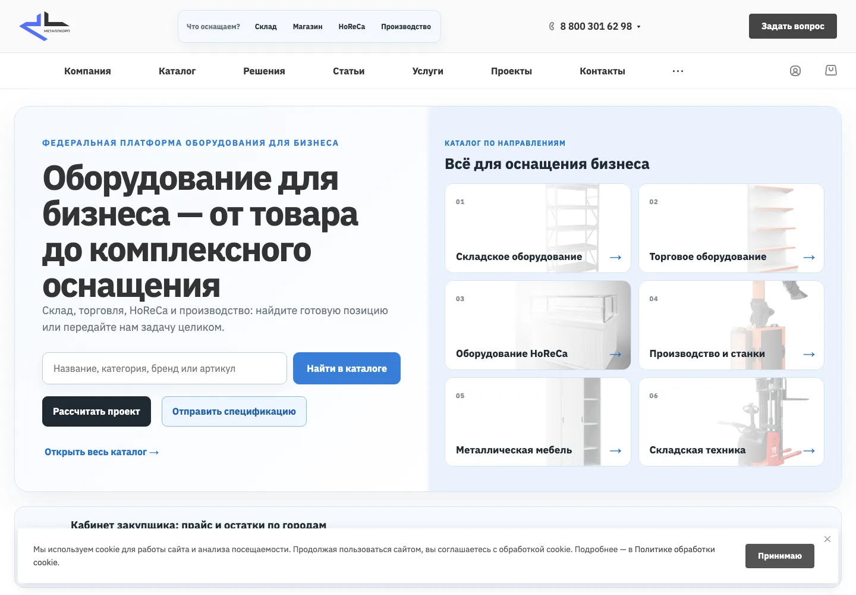The width and height of the screenshot is (856, 595).
Task: Click the Рассчитать проект button
Action: click(96, 411)
